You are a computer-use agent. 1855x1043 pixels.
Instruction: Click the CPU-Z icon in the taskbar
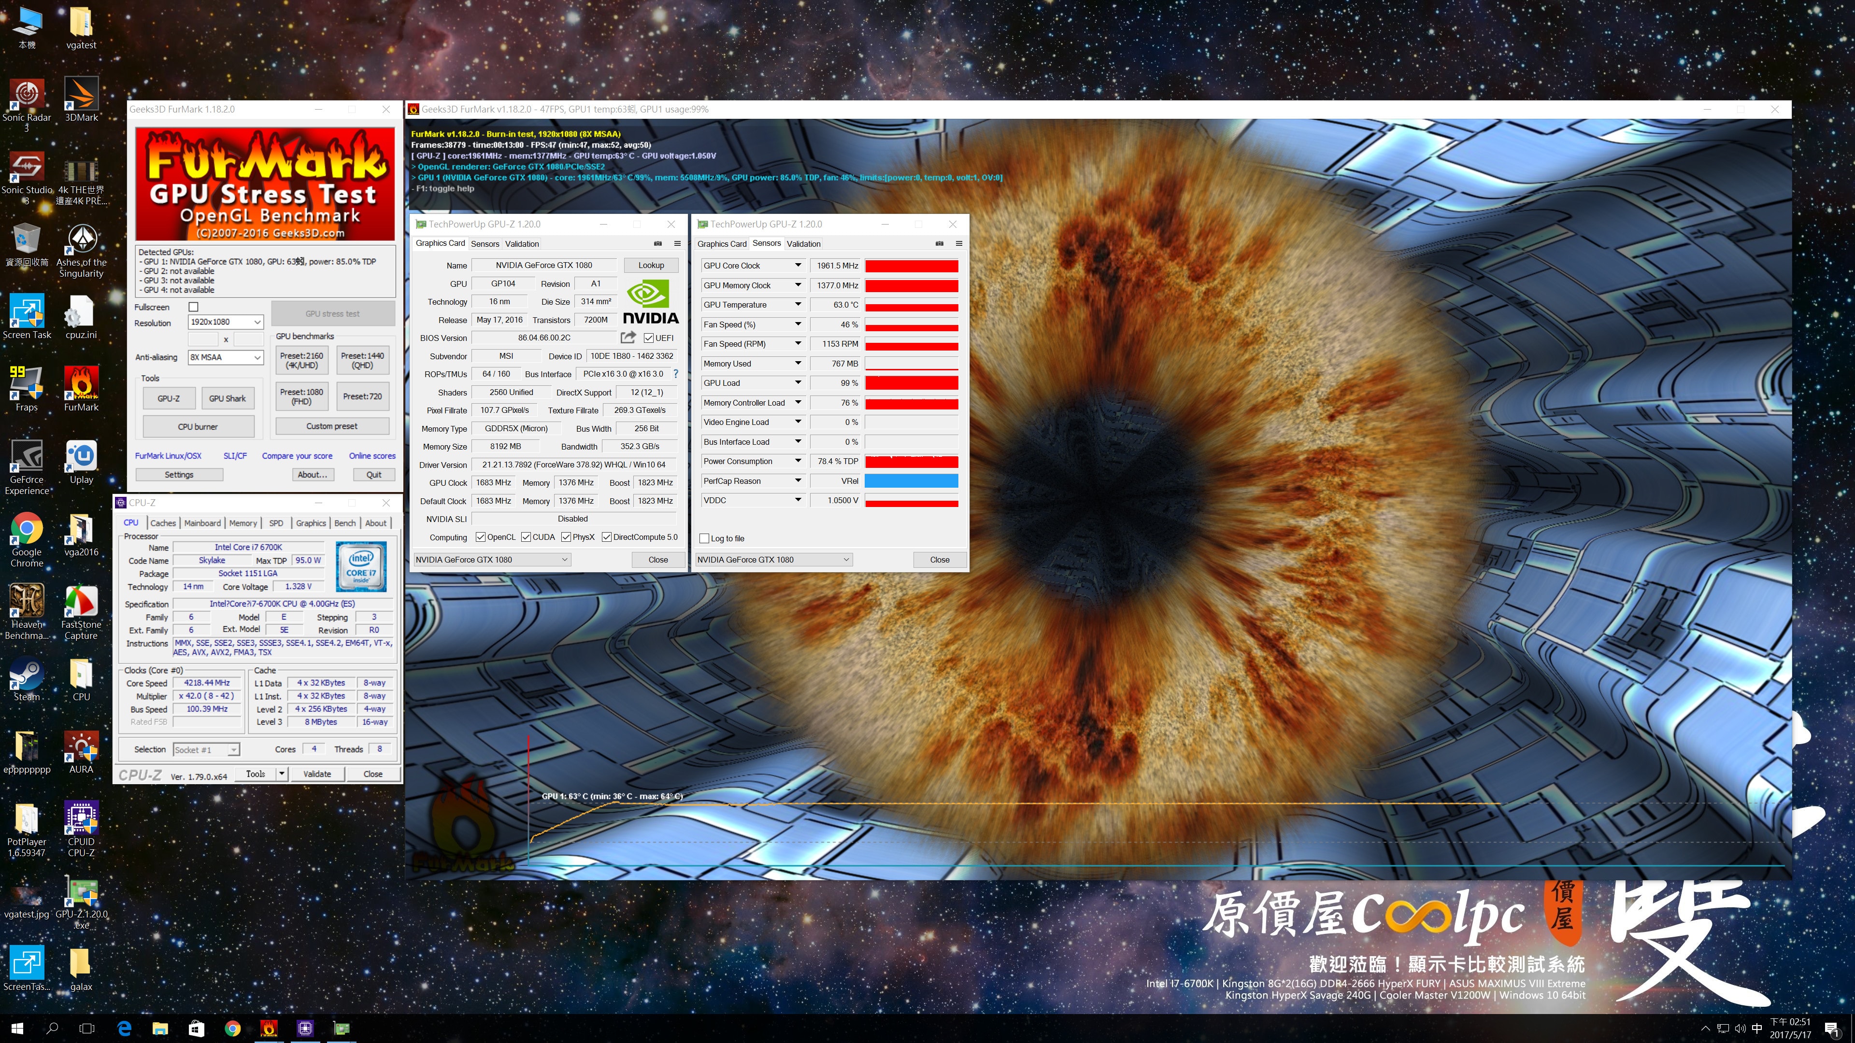point(305,1028)
